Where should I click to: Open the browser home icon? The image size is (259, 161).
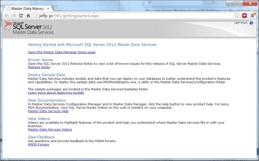tap(28, 15)
